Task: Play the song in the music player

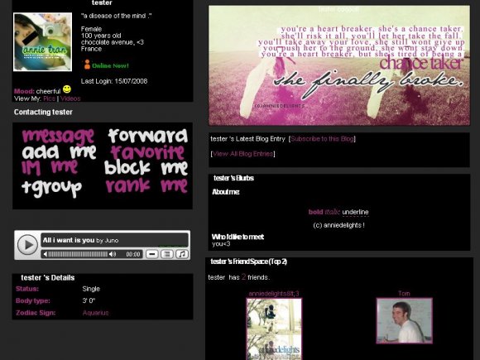Action: (x=27, y=245)
